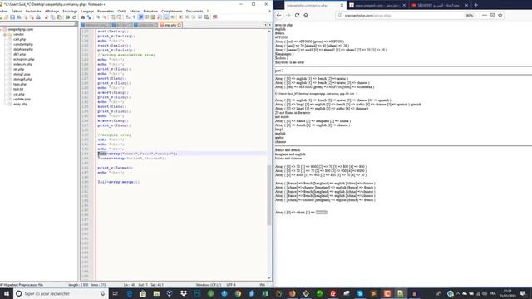Toggle show all characters in Notepad++
532x299 pixels.
(x=134, y=17)
